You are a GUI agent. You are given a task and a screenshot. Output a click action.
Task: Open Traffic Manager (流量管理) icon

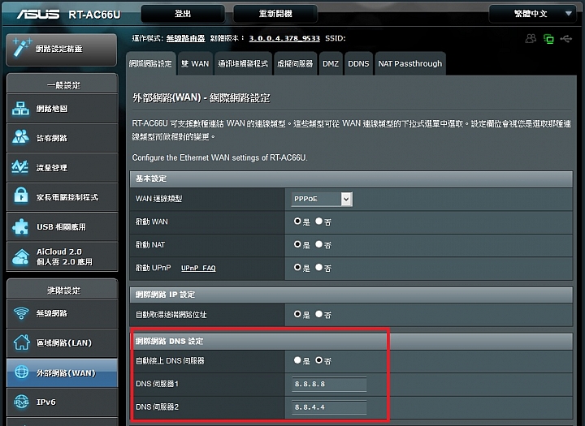tap(20, 167)
